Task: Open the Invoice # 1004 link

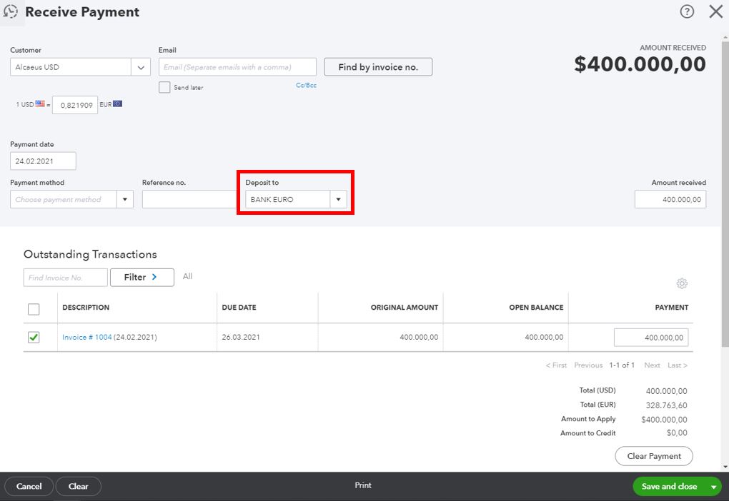Action: pyautogui.click(x=87, y=337)
